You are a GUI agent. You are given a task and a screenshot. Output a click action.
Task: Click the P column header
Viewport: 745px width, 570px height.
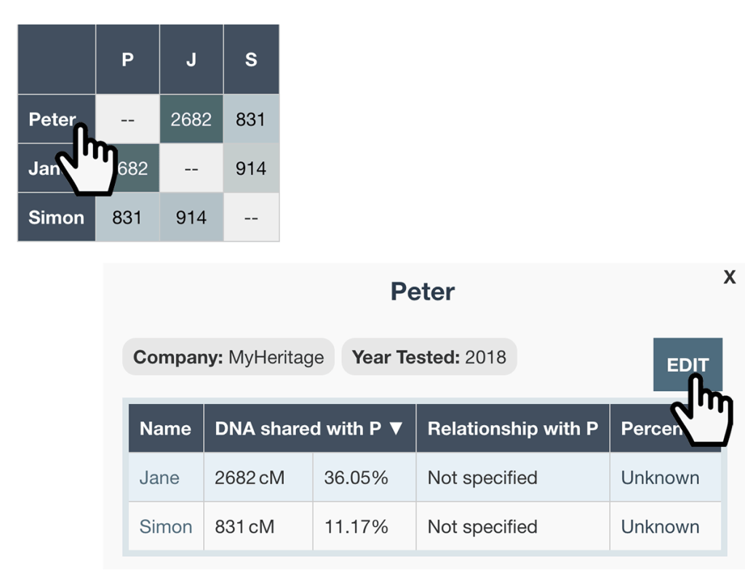pyautogui.click(x=127, y=60)
